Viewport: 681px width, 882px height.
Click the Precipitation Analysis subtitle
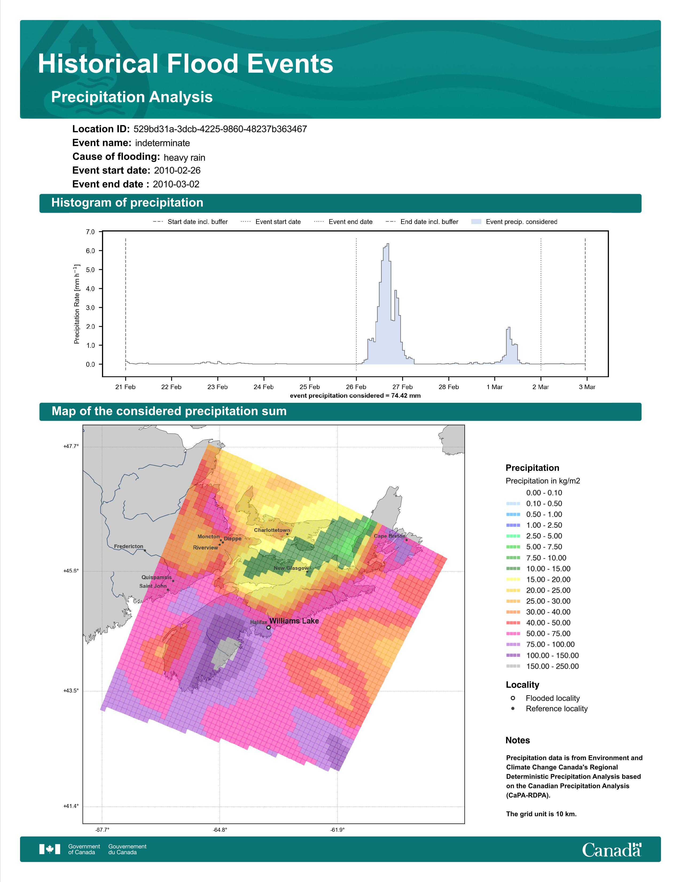coord(132,97)
